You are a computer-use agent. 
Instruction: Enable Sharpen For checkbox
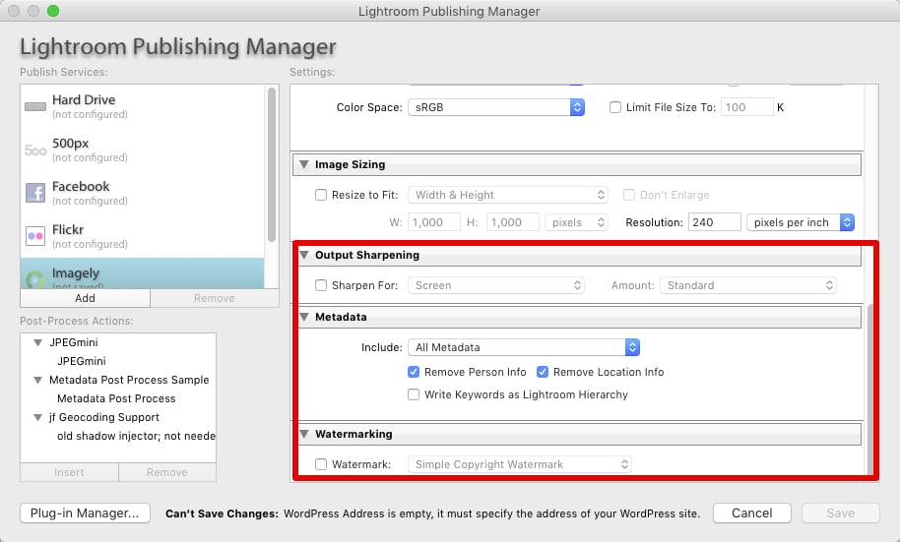(x=321, y=285)
